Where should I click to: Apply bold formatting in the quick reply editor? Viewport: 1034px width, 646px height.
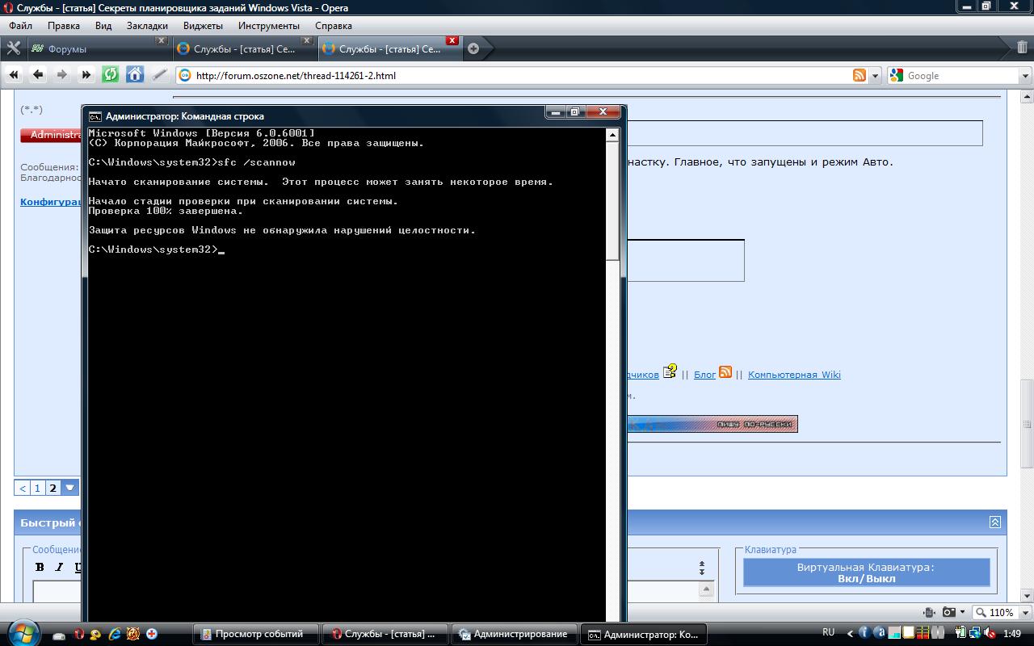pyautogui.click(x=40, y=567)
